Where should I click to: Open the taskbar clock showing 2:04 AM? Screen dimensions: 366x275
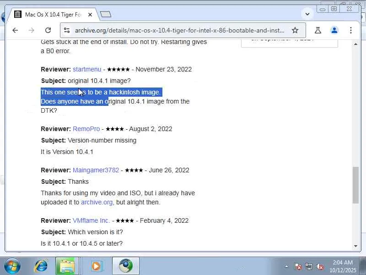click(343, 266)
